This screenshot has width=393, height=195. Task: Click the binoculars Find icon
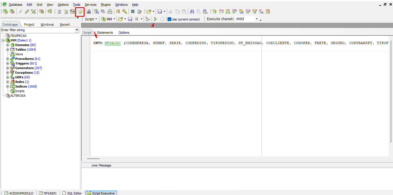192,12
